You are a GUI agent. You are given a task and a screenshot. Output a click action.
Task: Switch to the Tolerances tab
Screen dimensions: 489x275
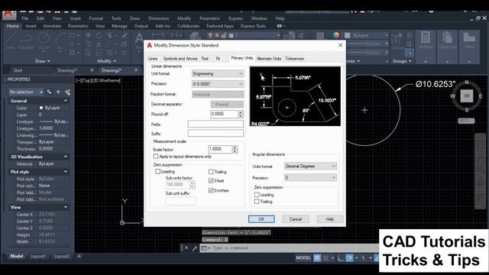click(294, 59)
